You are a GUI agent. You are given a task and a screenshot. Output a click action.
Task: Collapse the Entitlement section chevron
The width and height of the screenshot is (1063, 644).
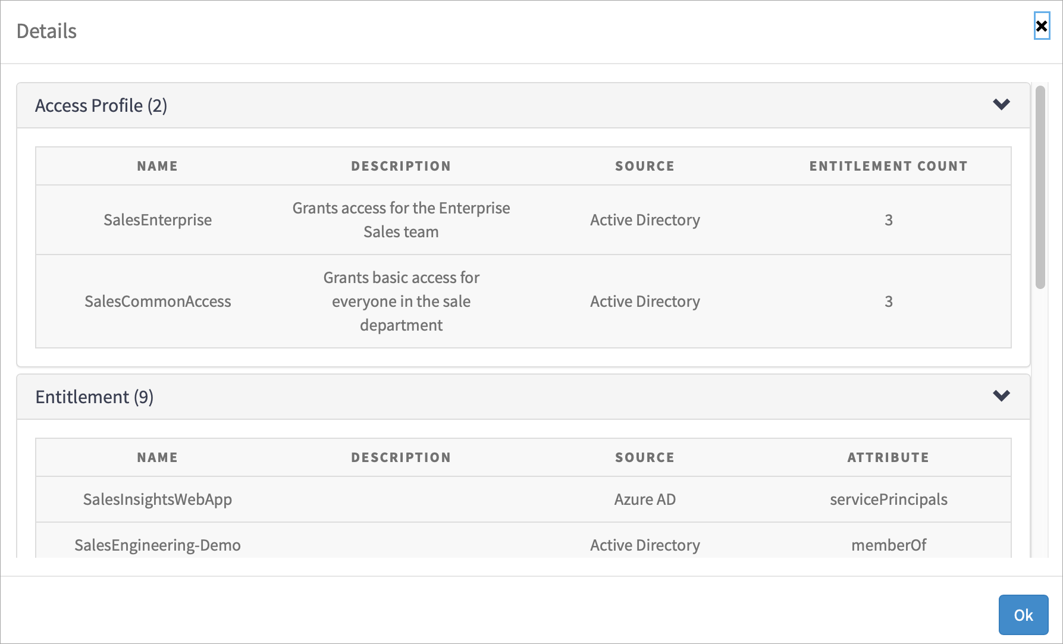pos(1001,396)
